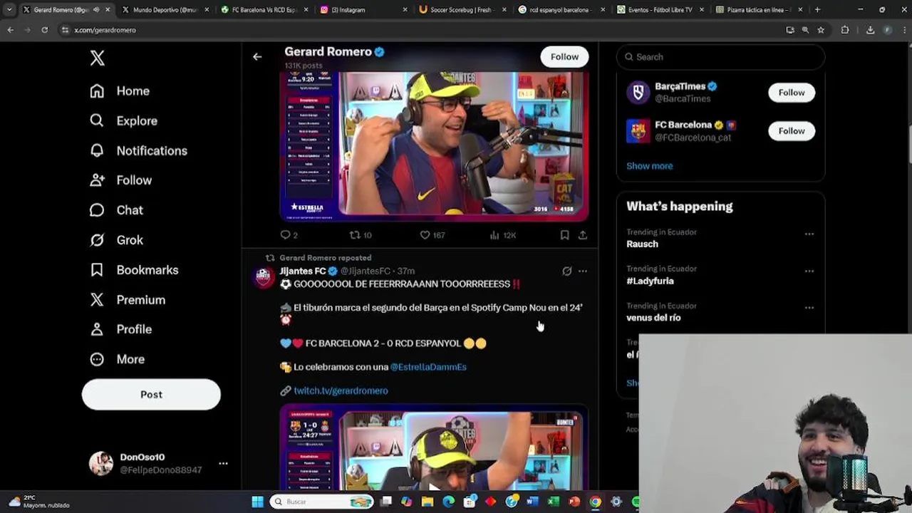Click the X Search field
This screenshot has width=912, height=513.
(x=720, y=57)
